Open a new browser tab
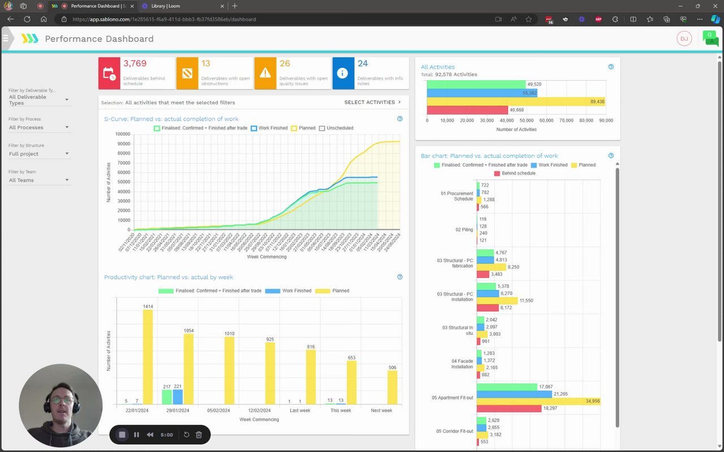 click(x=235, y=6)
